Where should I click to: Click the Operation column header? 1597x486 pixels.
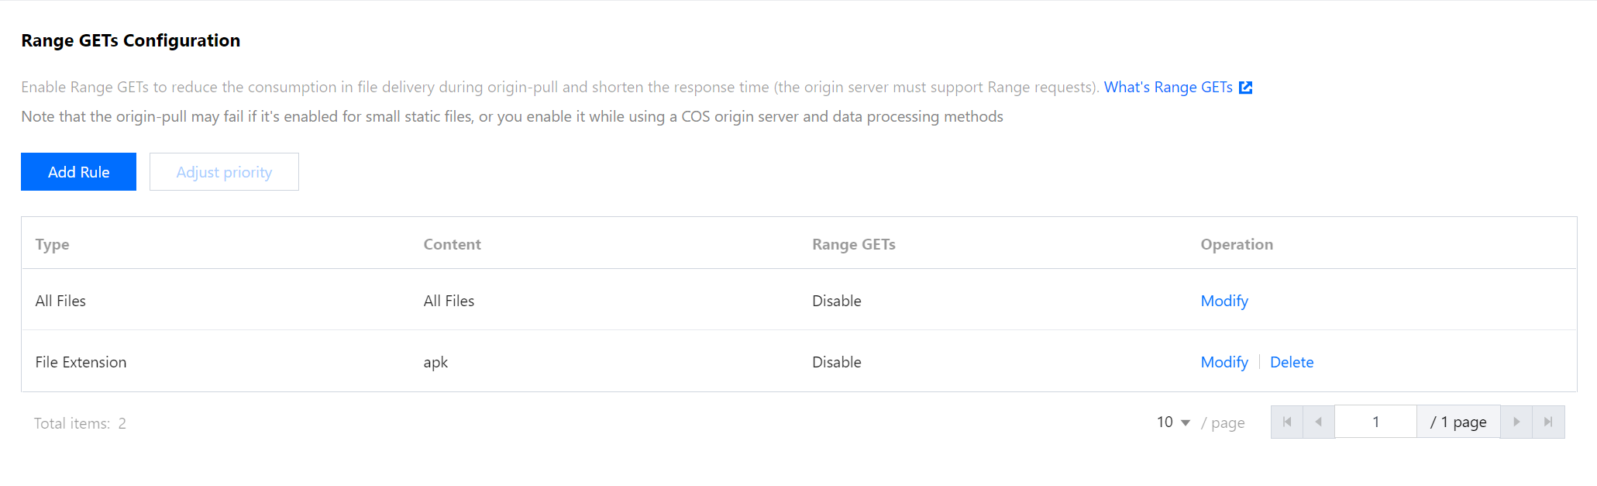1236,244
